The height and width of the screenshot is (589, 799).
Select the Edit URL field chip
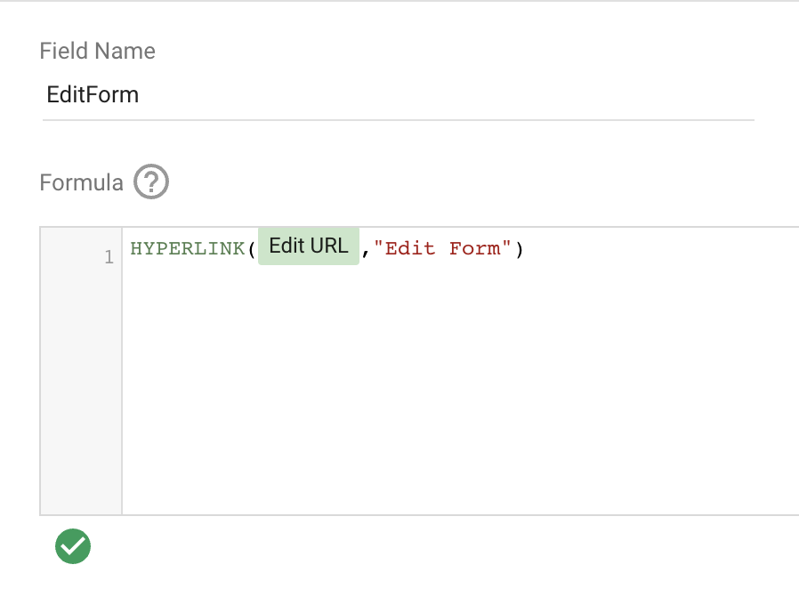(308, 246)
